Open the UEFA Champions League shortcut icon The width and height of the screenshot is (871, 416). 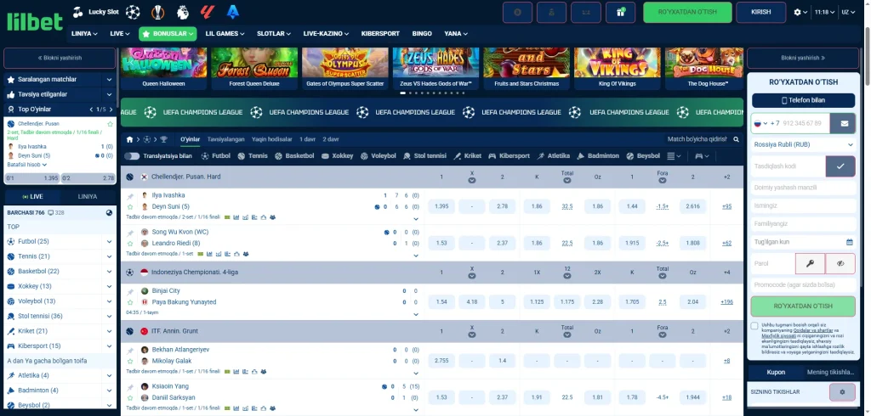[x=133, y=12]
